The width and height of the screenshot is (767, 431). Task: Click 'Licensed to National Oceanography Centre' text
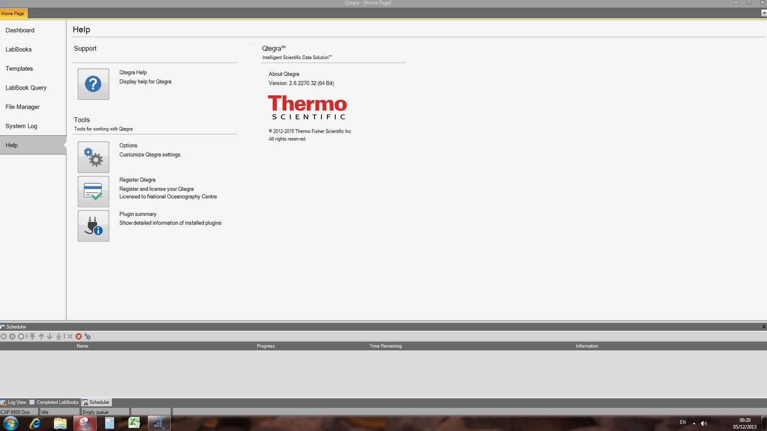pos(168,196)
